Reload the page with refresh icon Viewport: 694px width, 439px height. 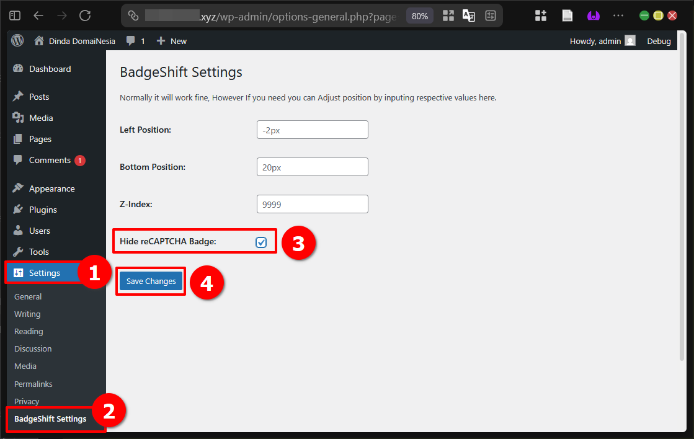tap(85, 16)
